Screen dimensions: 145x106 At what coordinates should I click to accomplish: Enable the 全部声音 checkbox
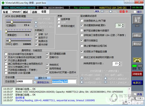[59, 19]
